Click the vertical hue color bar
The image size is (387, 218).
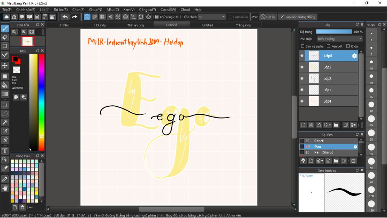pyautogui.click(x=42, y=102)
